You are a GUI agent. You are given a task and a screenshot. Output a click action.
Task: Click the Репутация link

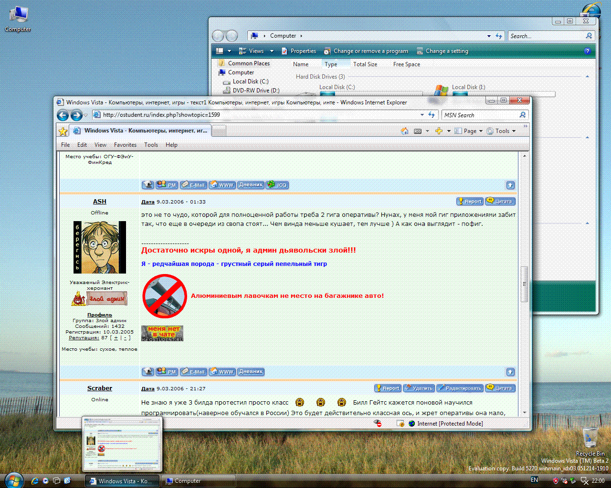[84, 338]
